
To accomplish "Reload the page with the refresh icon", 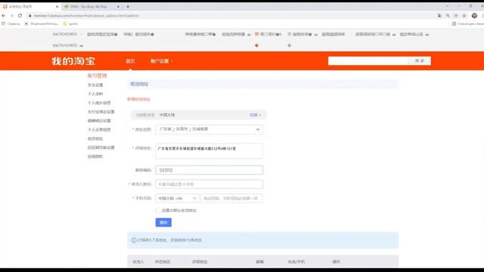I will pyautogui.click(x=20, y=15).
